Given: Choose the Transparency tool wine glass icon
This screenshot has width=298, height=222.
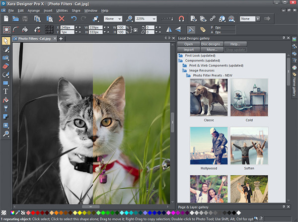Looking at the screenshot, I should click(6, 108).
